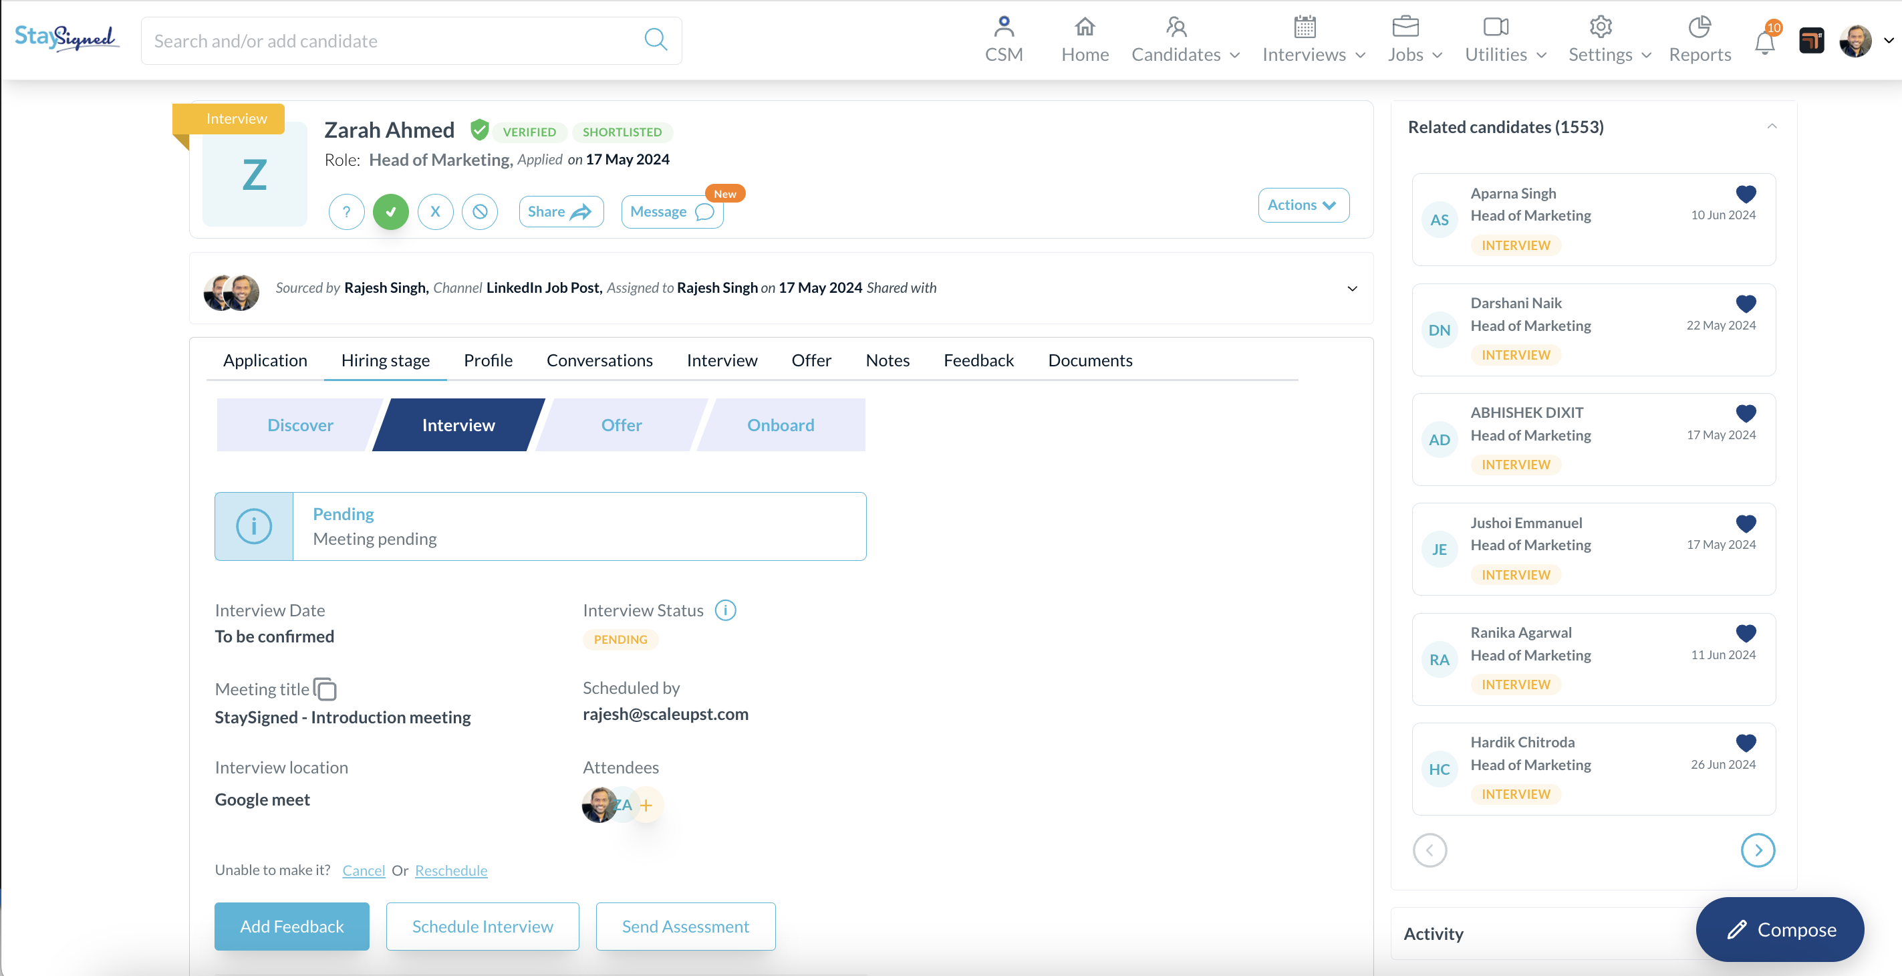Screen dimensions: 1902x976
Task: Click the block candidate circle icon
Action: pyautogui.click(x=480, y=212)
